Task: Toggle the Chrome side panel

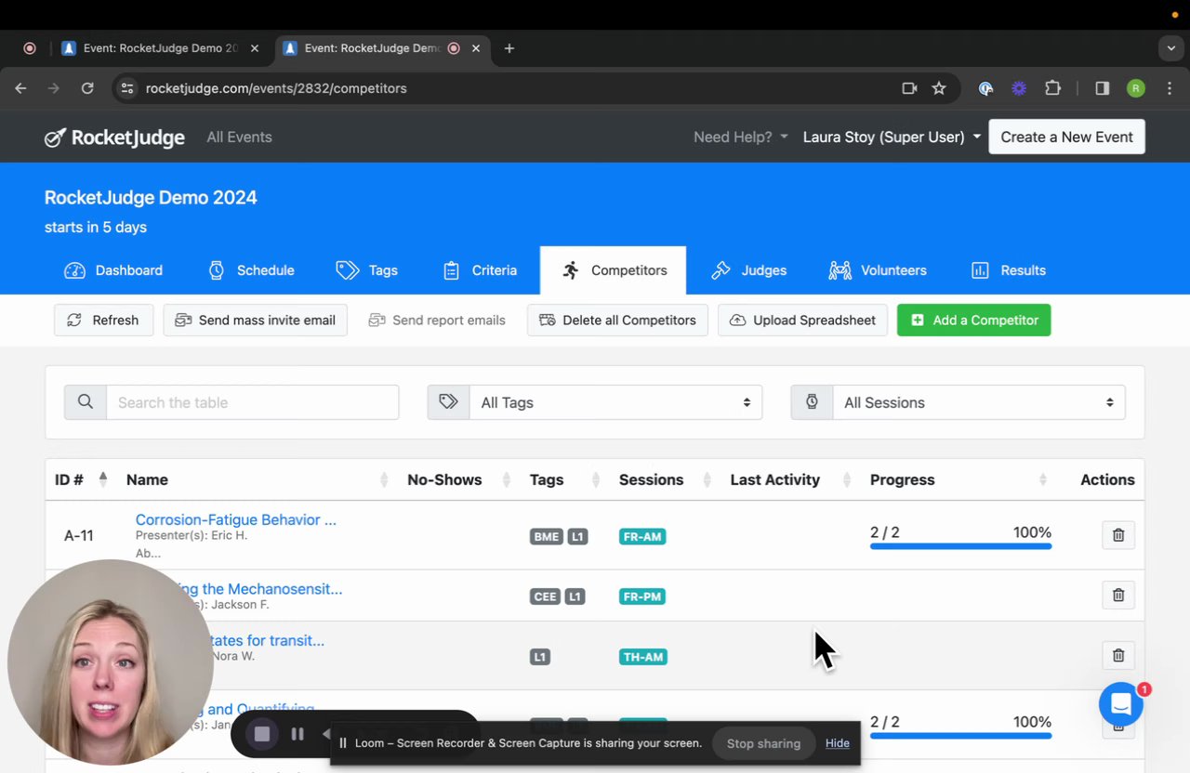Action: pyautogui.click(x=1102, y=88)
